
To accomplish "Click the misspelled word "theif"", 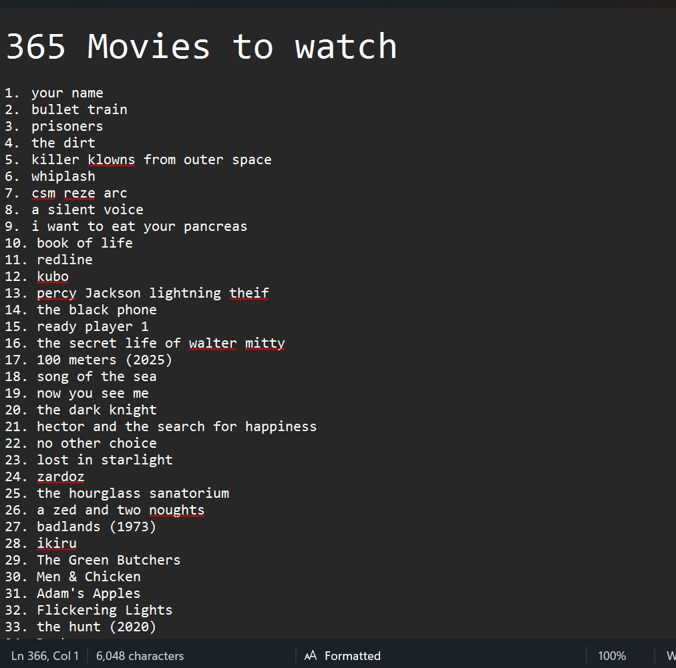I will click(248, 294).
